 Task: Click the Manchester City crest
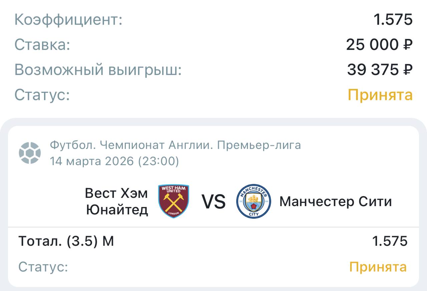coord(254,201)
